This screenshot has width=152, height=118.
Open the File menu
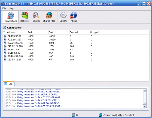pos(4,8)
